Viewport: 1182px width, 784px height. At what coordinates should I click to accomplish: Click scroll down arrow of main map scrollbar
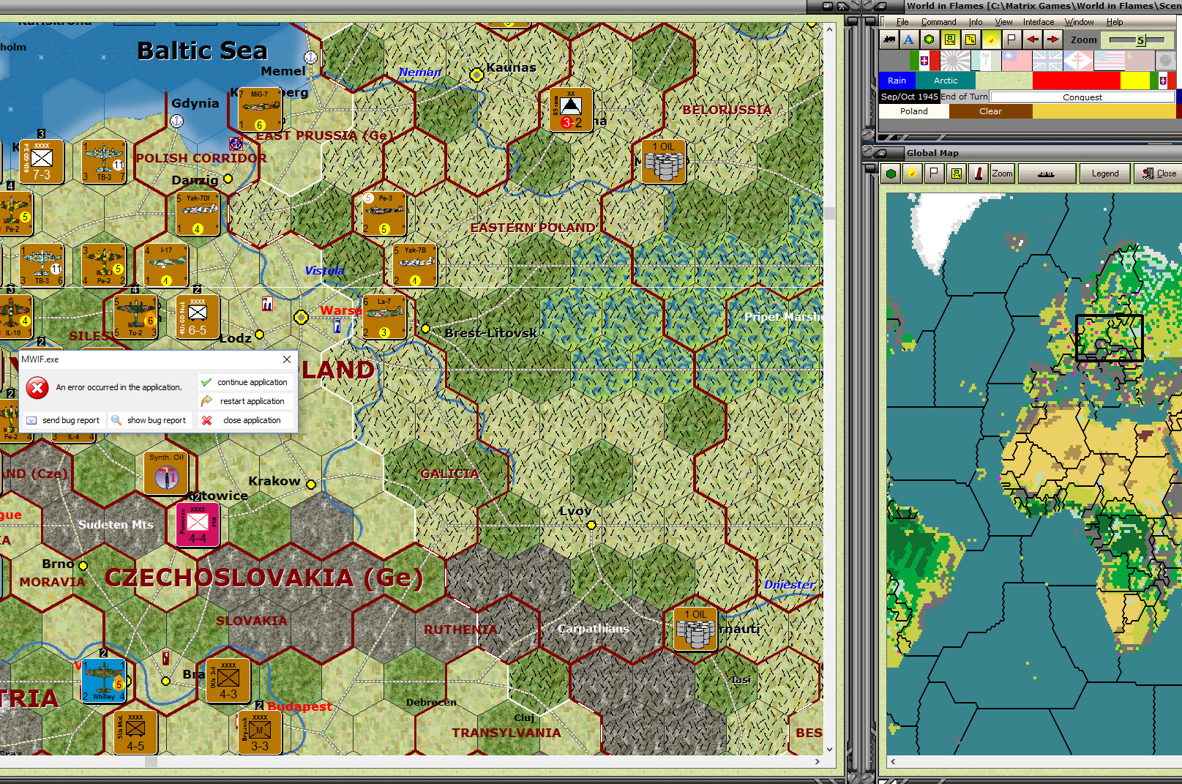(829, 750)
